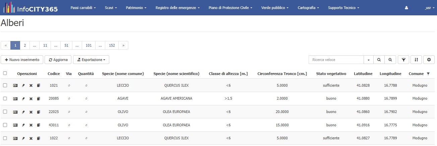Go to page 11 in pagination
The image size is (437, 146).
coord(45,45)
